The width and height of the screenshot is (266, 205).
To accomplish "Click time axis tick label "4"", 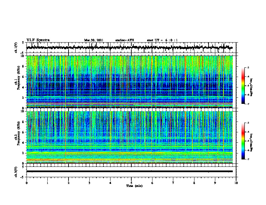I will (110, 183).
